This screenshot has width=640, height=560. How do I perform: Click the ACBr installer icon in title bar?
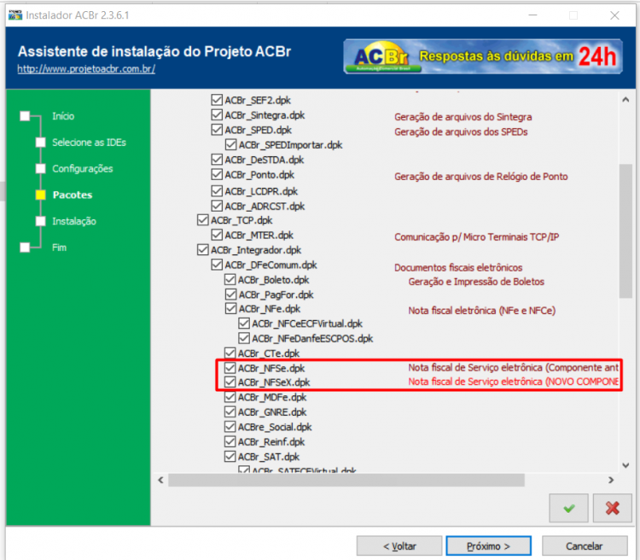15,15
